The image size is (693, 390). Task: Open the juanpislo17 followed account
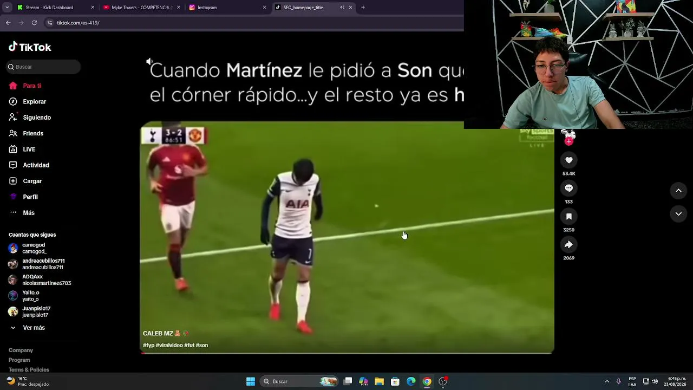(30, 311)
